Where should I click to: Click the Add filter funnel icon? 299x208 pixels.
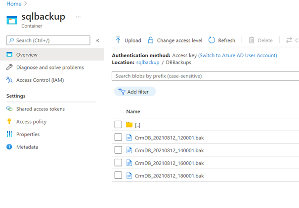point(122,91)
